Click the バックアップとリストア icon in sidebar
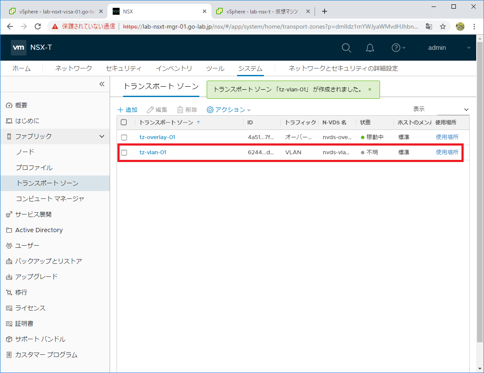This screenshot has height=373, width=484. click(9, 261)
